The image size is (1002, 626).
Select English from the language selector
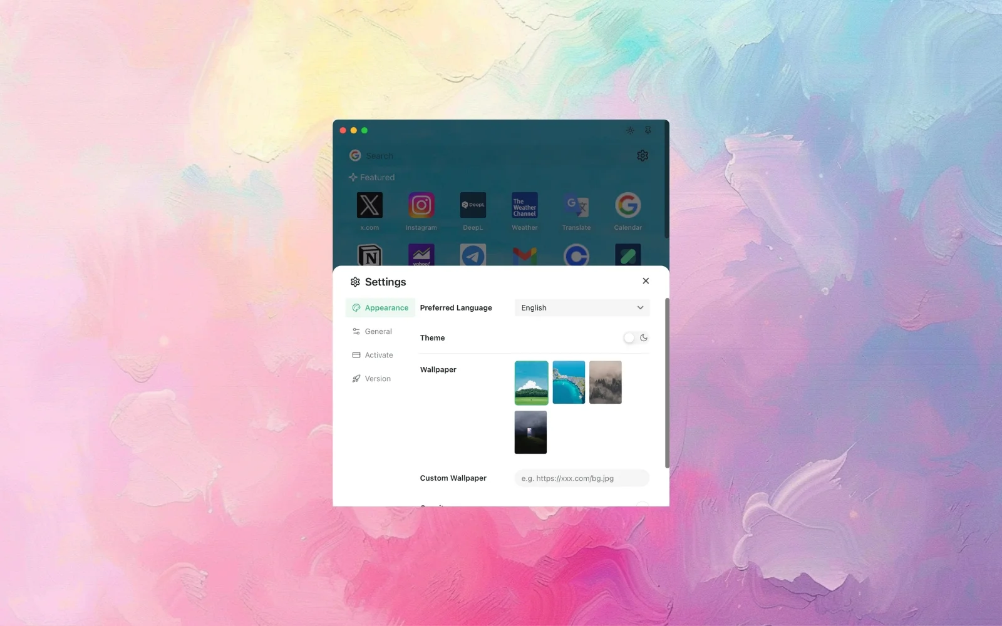click(581, 307)
